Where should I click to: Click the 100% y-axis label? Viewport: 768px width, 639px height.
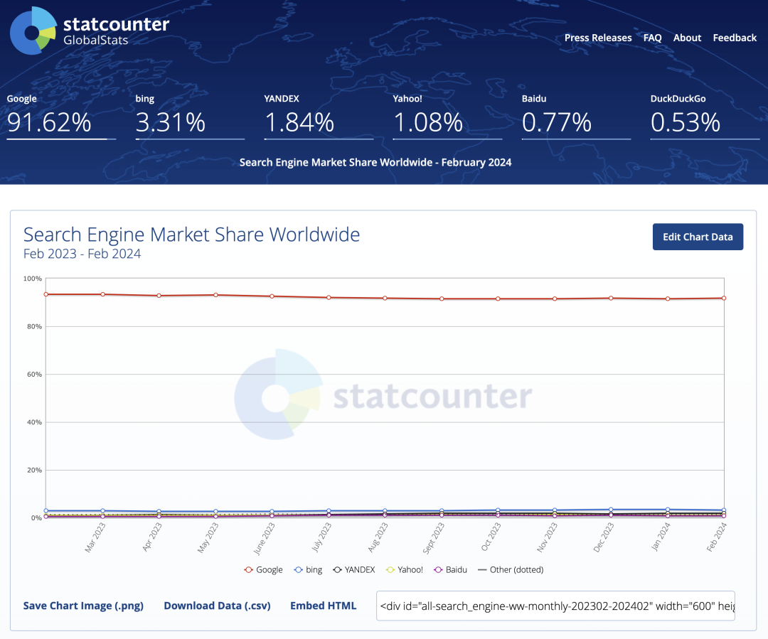[x=33, y=279]
